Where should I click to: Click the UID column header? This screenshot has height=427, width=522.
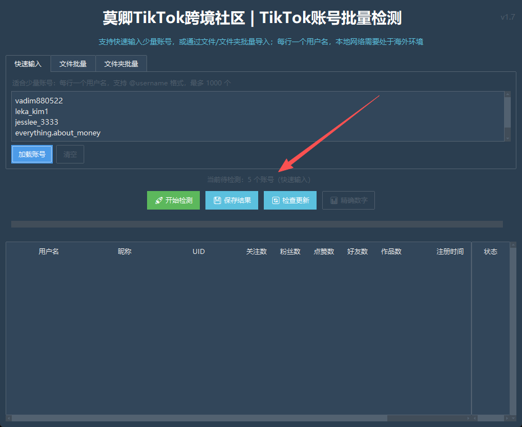pos(199,252)
